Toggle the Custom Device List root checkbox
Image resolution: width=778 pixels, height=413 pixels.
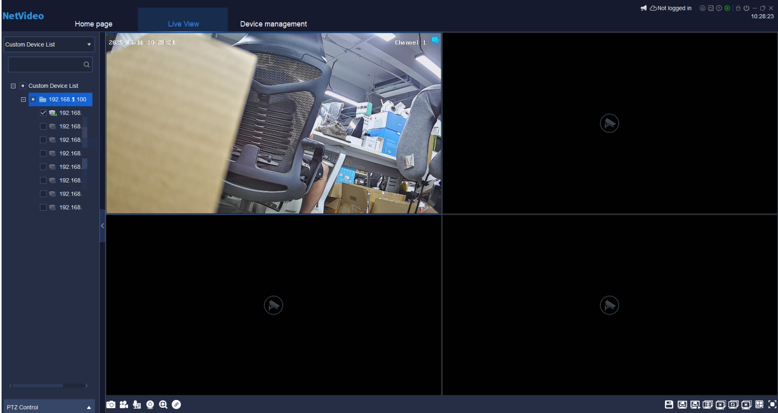click(22, 86)
